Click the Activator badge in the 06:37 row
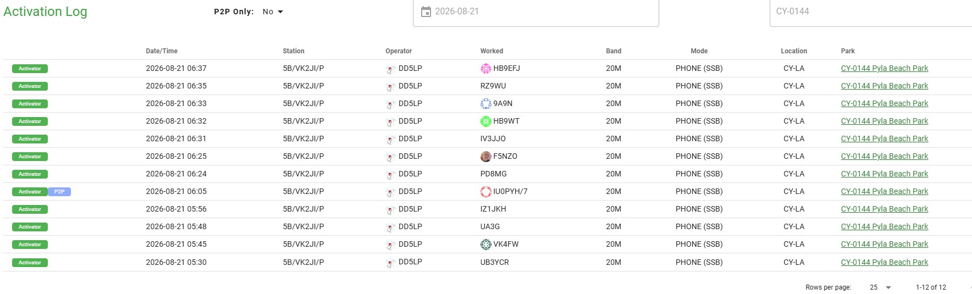 pos(30,69)
